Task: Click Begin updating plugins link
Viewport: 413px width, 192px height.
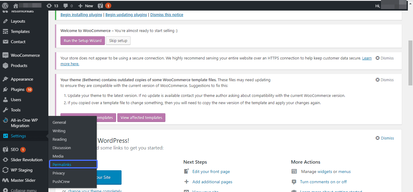Action: 126,14
